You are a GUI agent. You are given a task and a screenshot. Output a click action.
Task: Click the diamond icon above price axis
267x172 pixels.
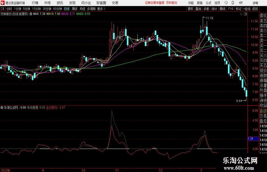tap(241, 14)
